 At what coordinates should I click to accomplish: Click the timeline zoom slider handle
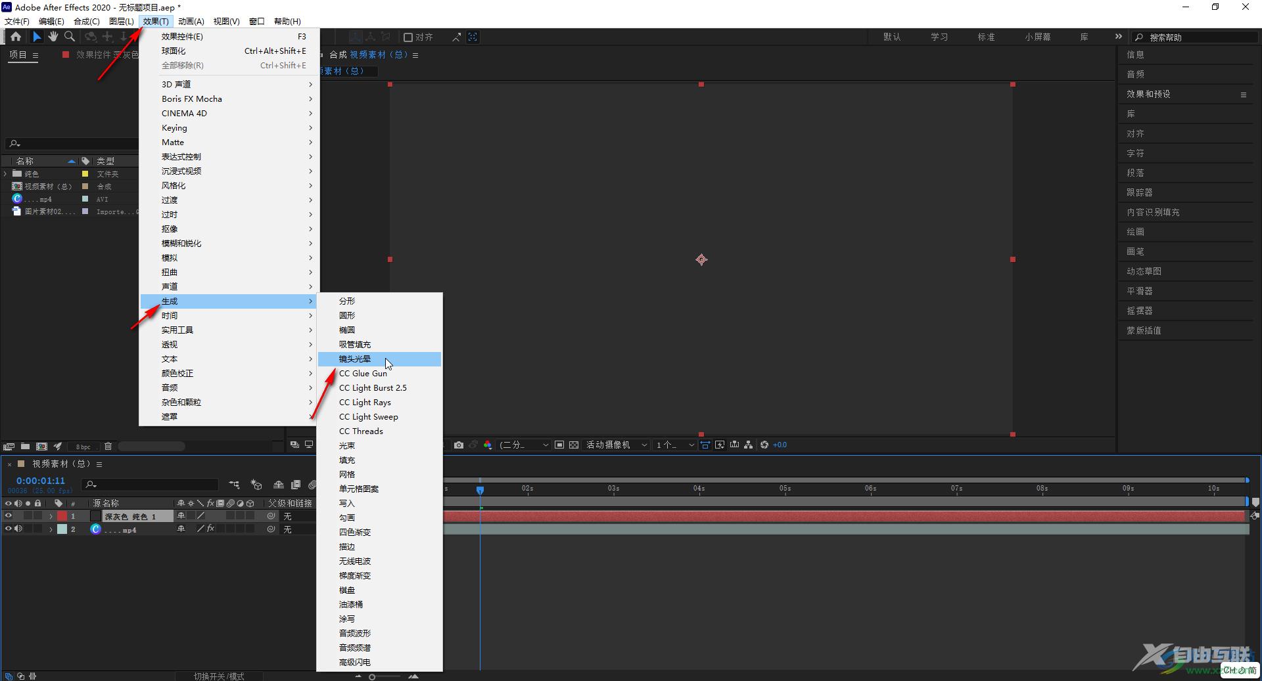pyautogui.click(x=372, y=676)
